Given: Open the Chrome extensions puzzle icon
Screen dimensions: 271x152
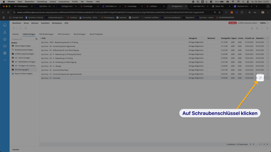Looking at the screenshot, I should pos(242,13).
